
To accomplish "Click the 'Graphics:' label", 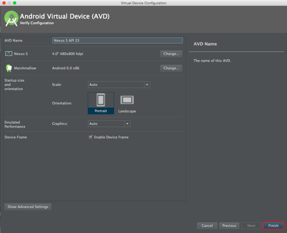I will pyautogui.click(x=60, y=124).
